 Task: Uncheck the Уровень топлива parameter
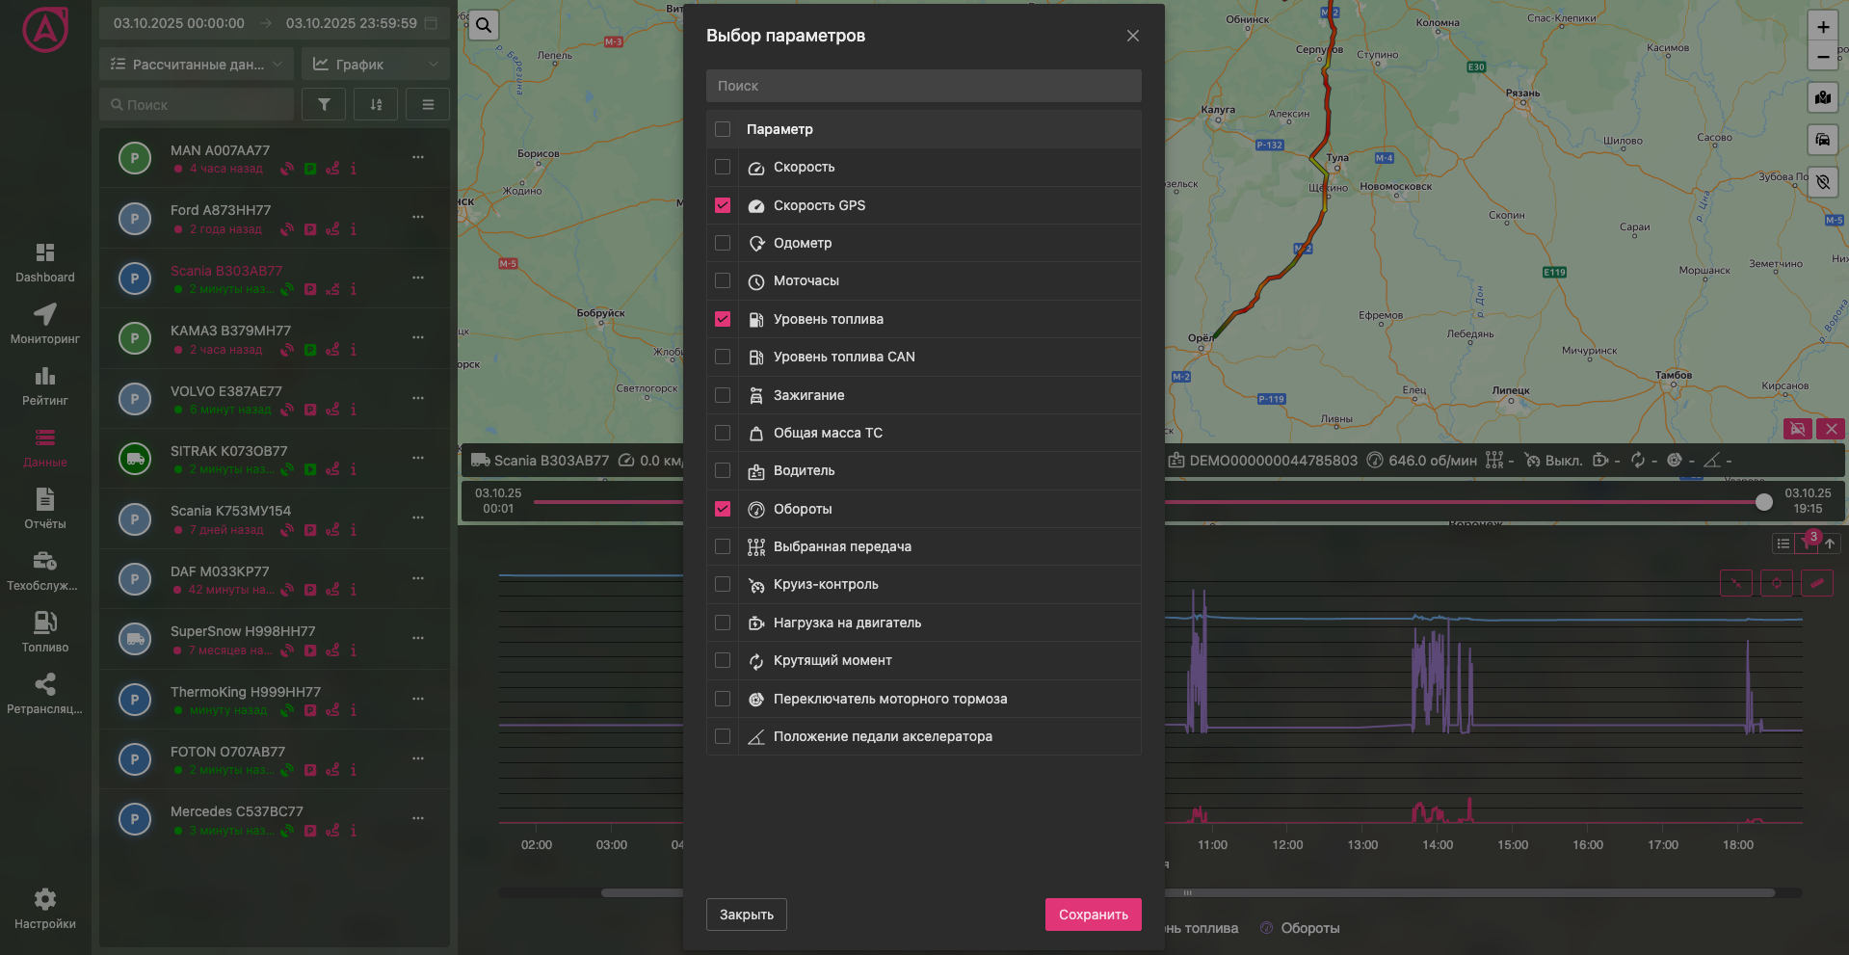coord(723,319)
